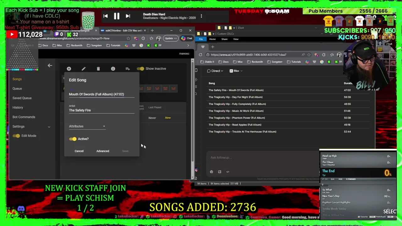Skip to previous track in media overlay
Viewport: 402px width, 226px height.
coord(106,16)
